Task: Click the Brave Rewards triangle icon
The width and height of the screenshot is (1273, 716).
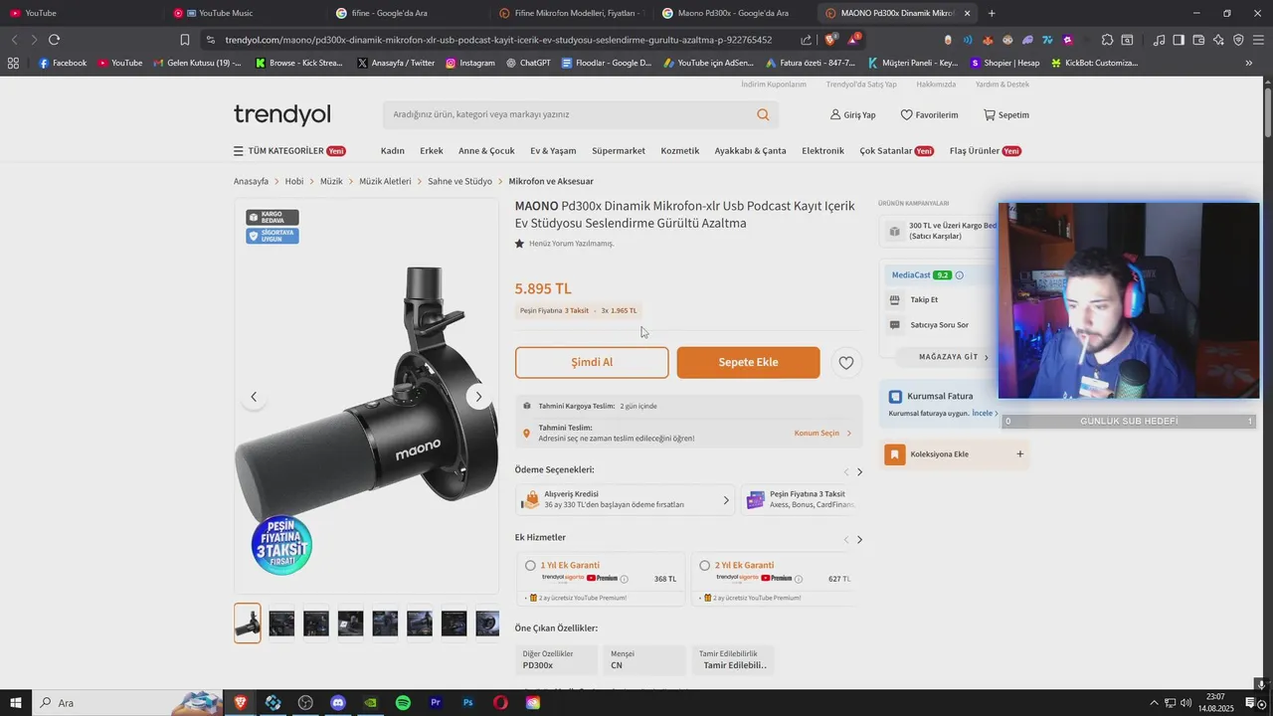Action: pyautogui.click(x=853, y=40)
